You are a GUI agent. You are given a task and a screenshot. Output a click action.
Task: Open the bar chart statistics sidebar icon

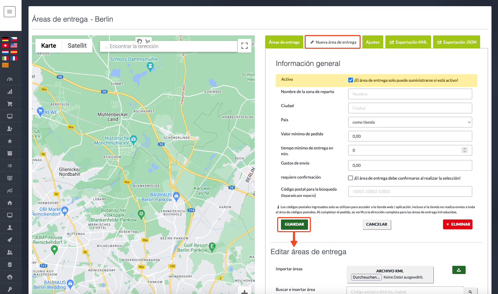pos(10,92)
